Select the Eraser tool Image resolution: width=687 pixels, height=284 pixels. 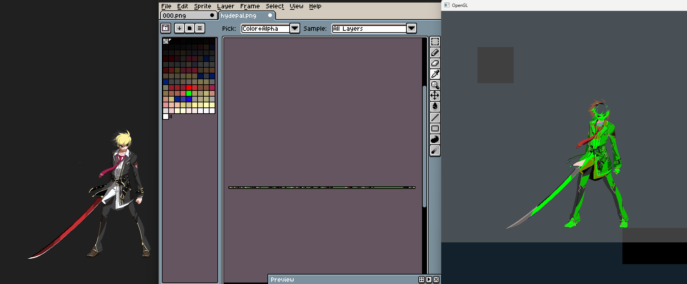[435, 63]
